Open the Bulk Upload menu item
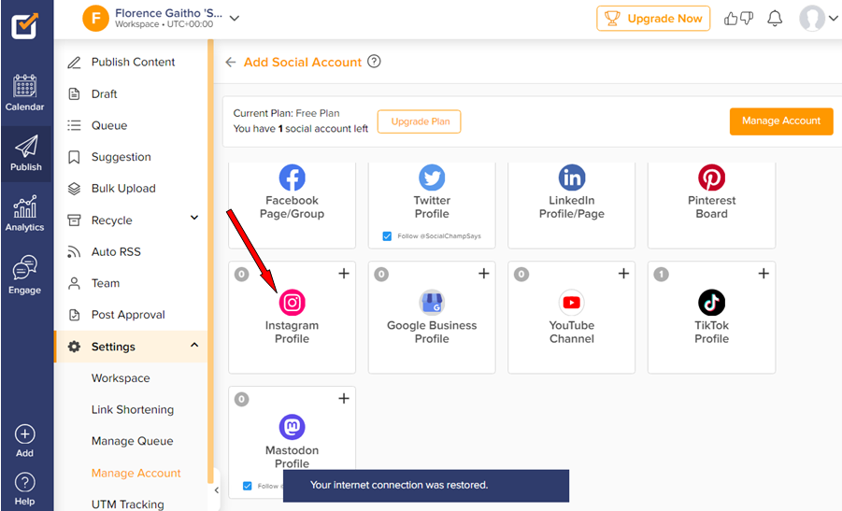 [x=123, y=189]
